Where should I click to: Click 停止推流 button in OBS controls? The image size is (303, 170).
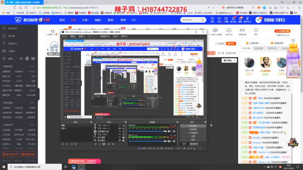click(193, 126)
